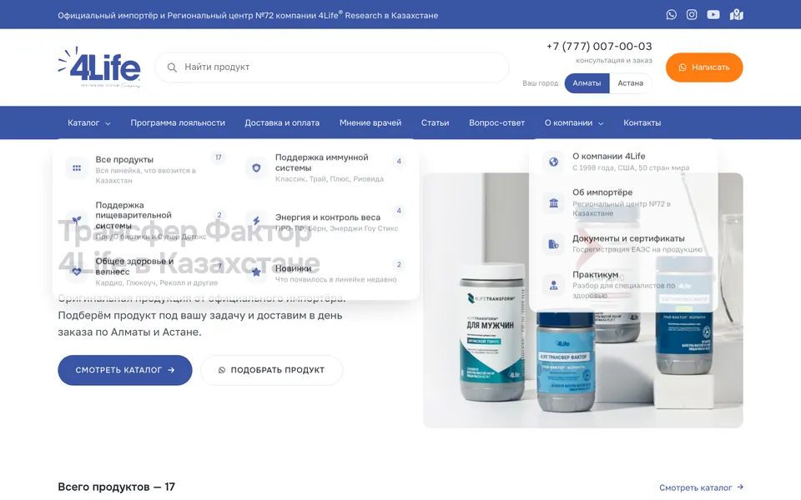Open Контакты menu item
Viewport: 801px width, 500px height.
point(642,123)
